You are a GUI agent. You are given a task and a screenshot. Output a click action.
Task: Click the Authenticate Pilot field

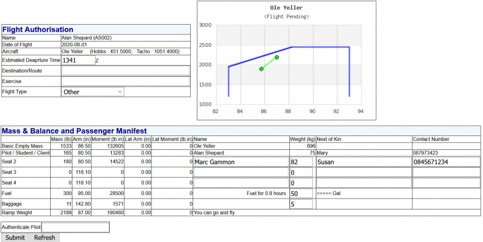[x=75, y=227]
